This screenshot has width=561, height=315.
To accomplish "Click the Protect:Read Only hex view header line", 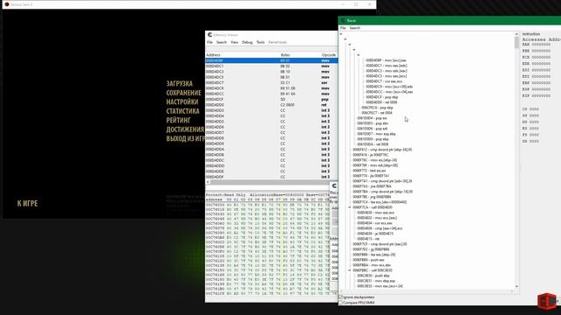I will point(267,195).
